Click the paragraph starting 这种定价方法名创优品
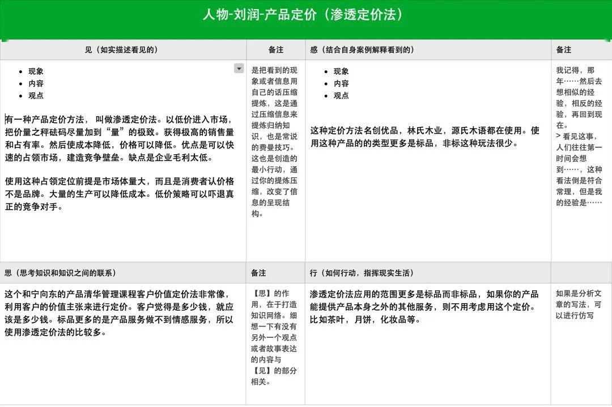This screenshot has height=407, width=612. pos(424,137)
